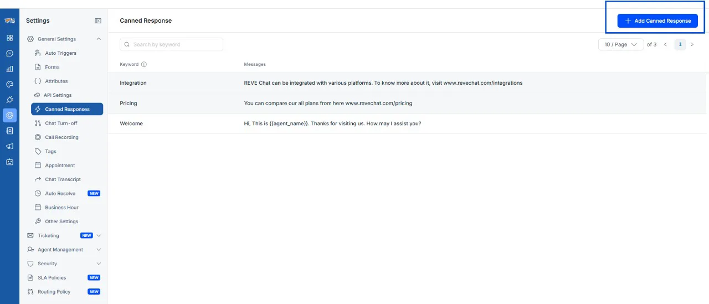The height and width of the screenshot is (304, 709).
Task: Open Auto Triggers settings
Action: pos(60,53)
